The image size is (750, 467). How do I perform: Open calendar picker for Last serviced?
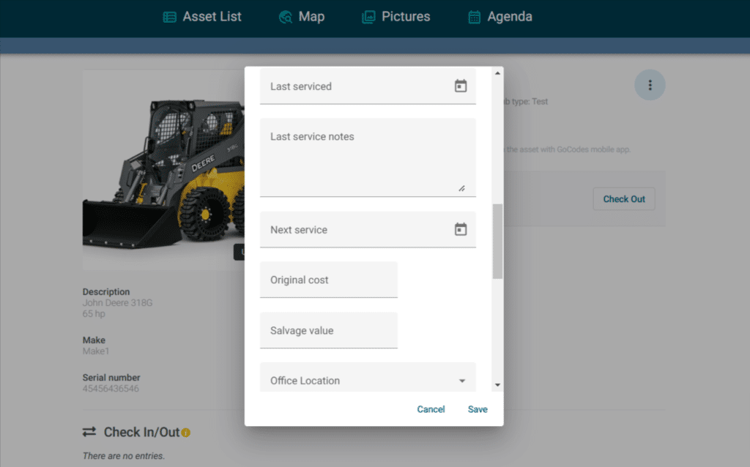point(461,86)
